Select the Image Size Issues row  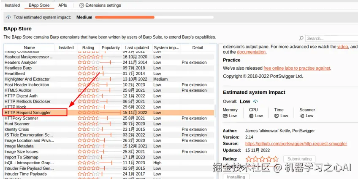(x=109, y=152)
